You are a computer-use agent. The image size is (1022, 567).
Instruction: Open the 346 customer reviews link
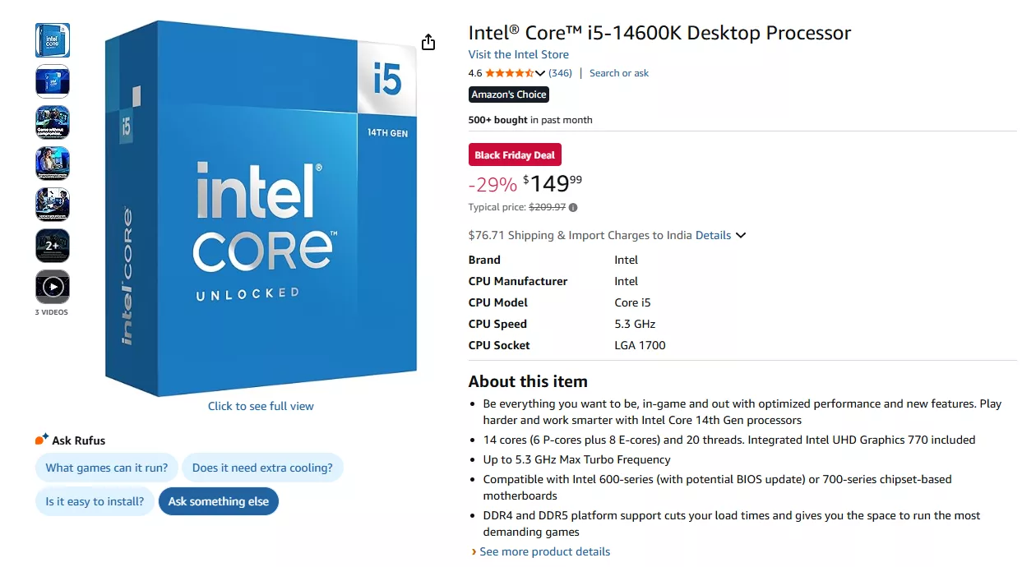coord(560,73)
